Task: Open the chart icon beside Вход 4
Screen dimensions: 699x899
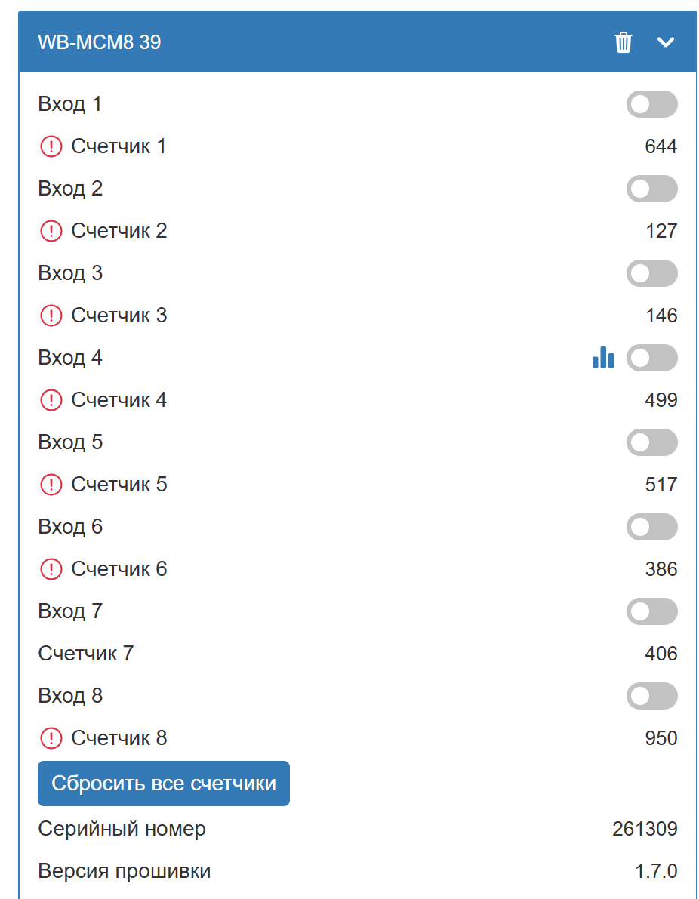Action: click(x=603, y=358)
